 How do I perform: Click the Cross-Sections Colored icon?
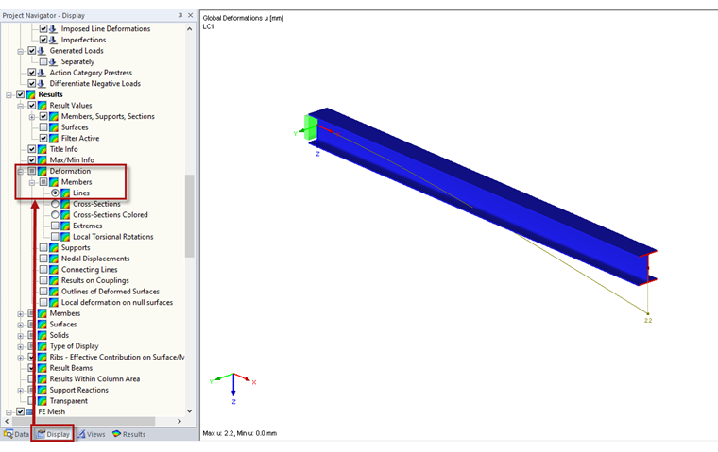[x=65, y=215]
